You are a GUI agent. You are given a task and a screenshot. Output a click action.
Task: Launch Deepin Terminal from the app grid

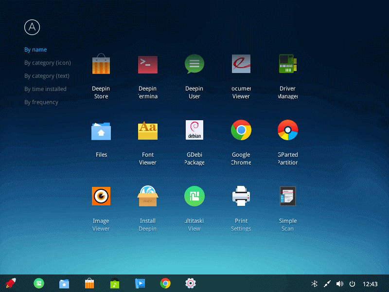(x=148, y=65)
